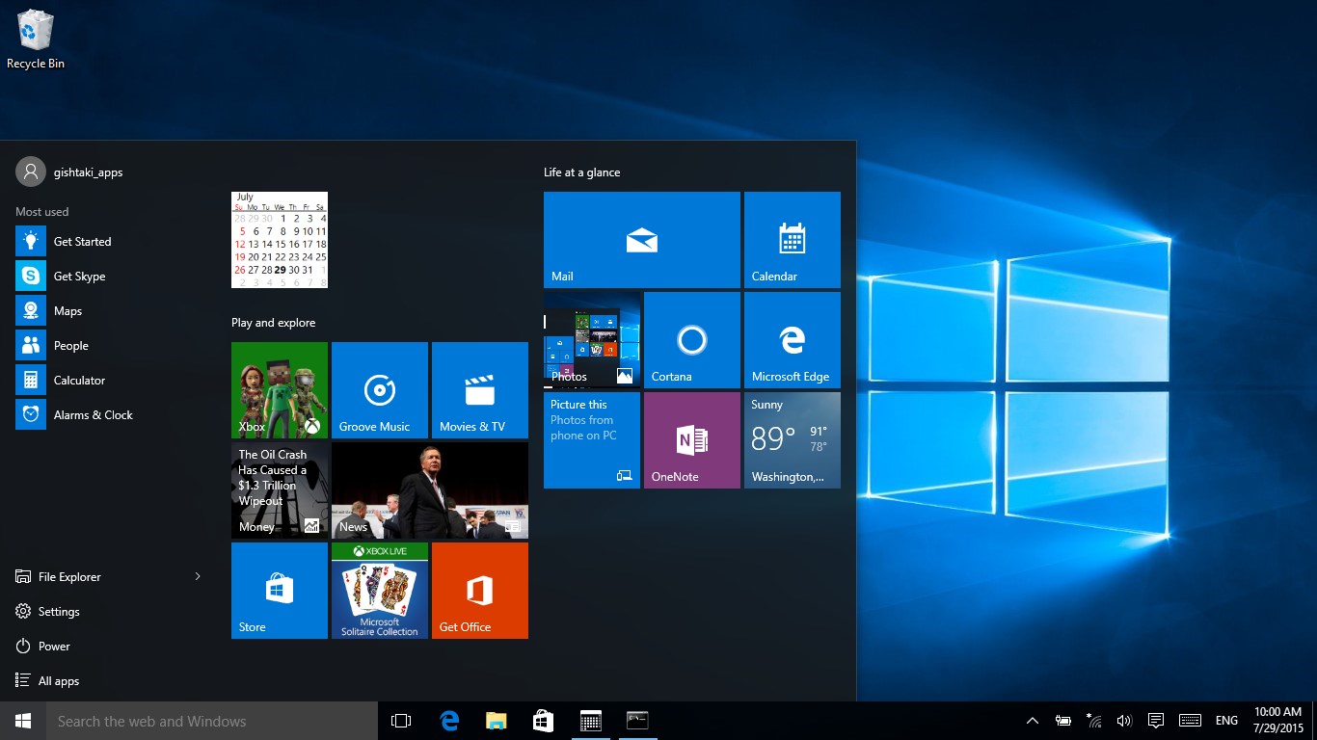The width and height of the screenshot is (1317, 740).
Task: Launch Microsoft Edge from the taskbar
Action: [x=448, y=720]
